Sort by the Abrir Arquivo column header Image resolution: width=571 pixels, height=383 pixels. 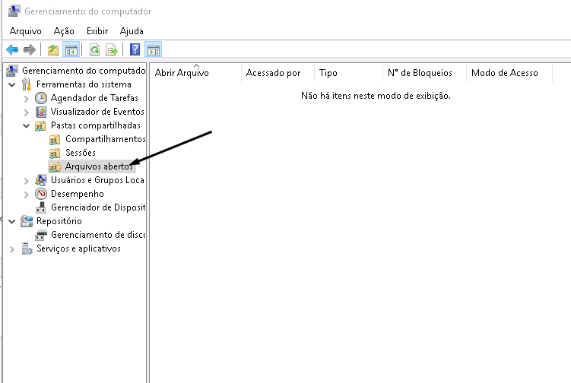coord(182,73)
